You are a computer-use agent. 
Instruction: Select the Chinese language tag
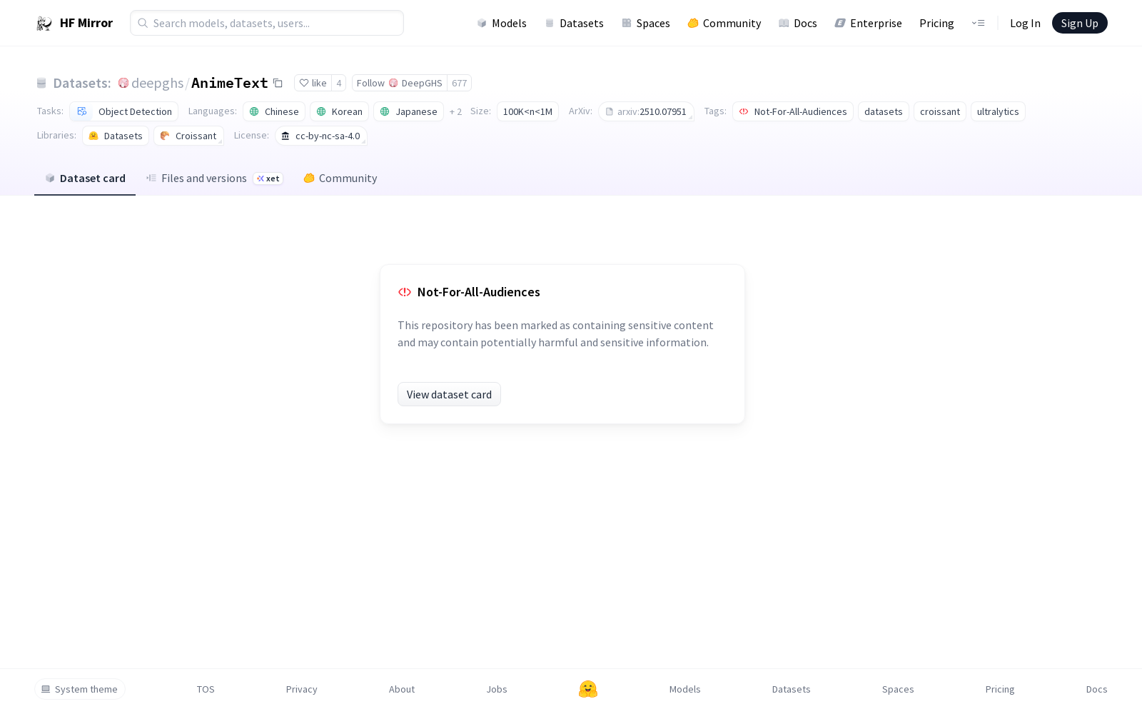click(274, 111)
